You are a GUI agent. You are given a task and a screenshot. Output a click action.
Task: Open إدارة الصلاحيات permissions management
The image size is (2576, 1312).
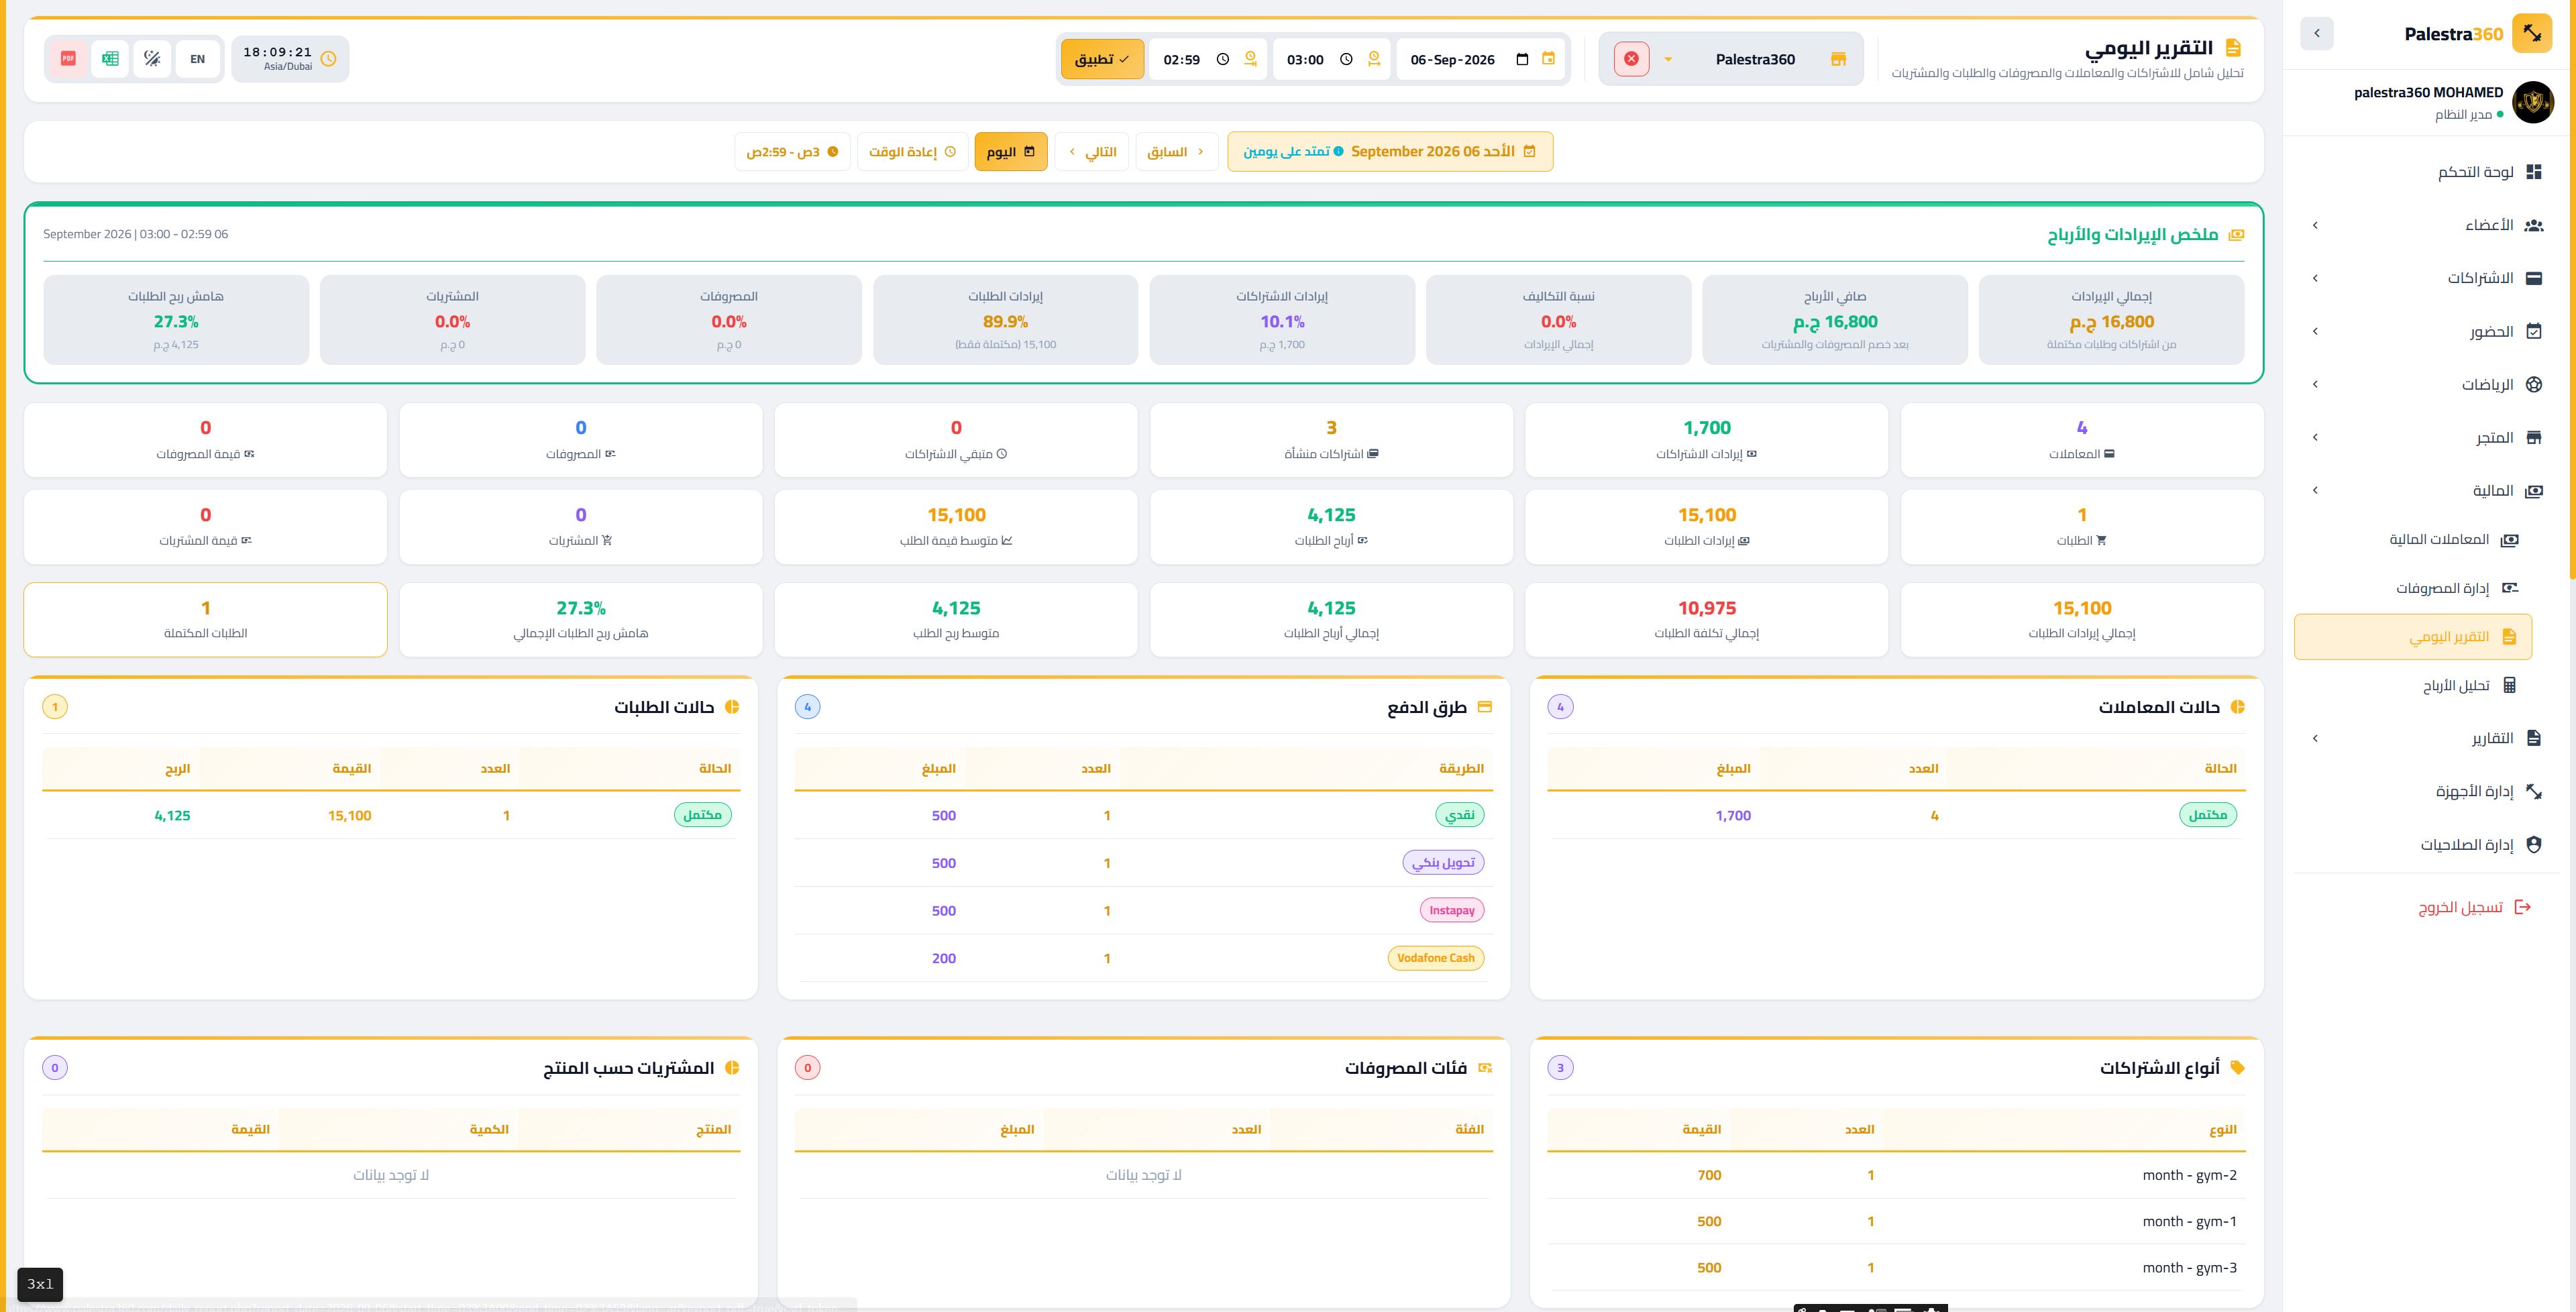click(x=2426, y=845)
